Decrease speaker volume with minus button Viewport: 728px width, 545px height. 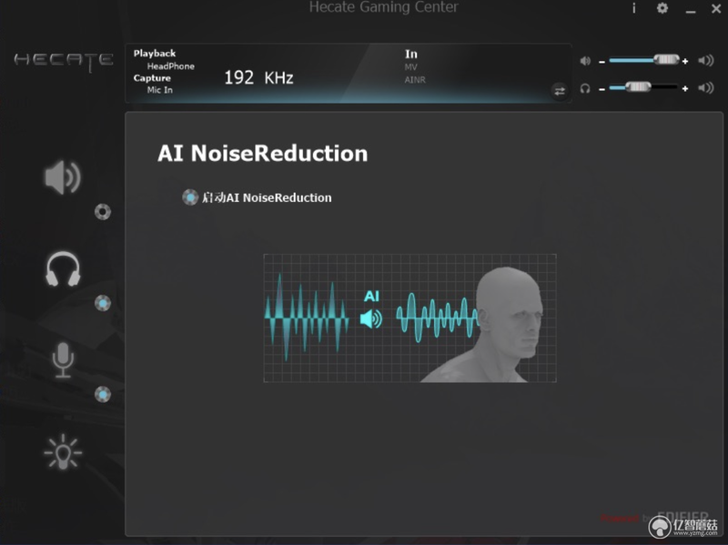[602, 61]
